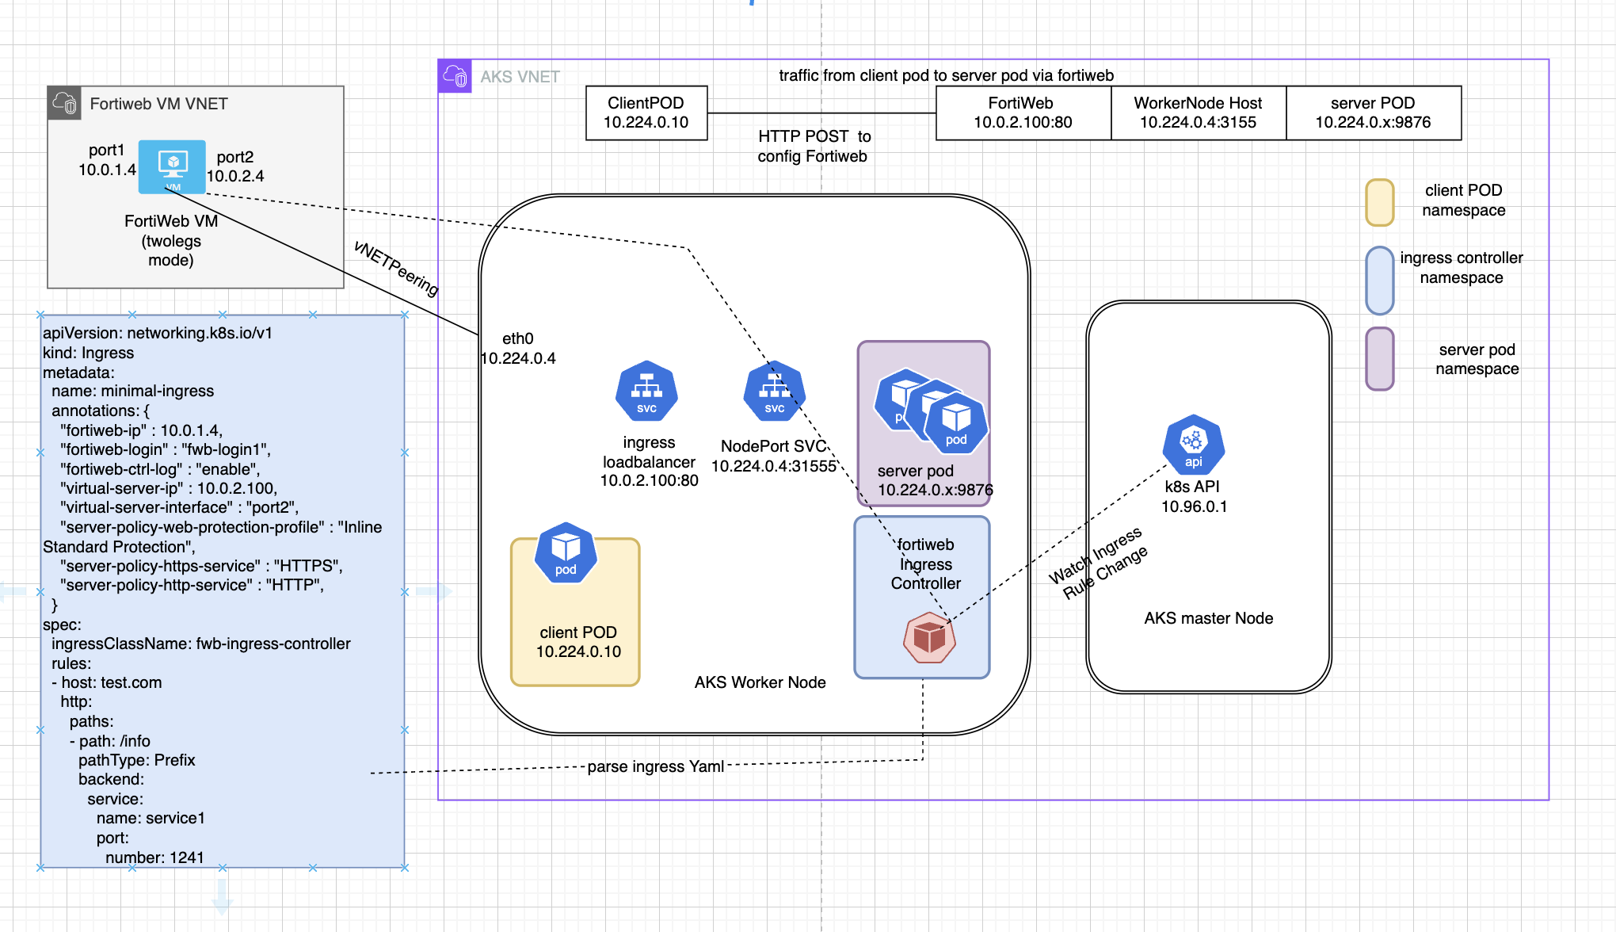
Task: Click the WorkerNode Host 10.224.0.4:3155 box
Action: tap(1199, 113)
